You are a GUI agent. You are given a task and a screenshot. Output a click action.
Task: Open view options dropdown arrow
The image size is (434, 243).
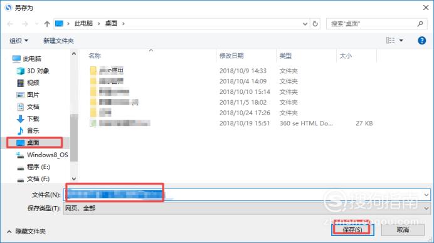tap(401, 41)
